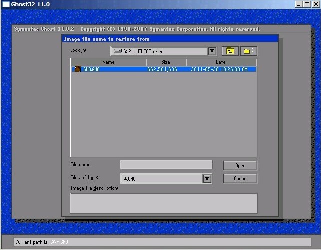Viewport: 321px width, 250px height.
Task: Sort the file list by Size column
Action: [x=166, y=62]
